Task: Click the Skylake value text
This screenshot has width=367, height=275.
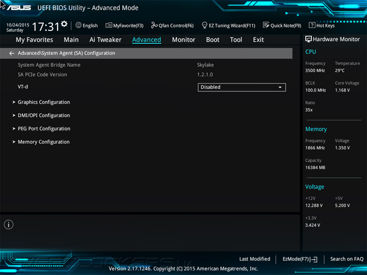Action: pos(205,65)
